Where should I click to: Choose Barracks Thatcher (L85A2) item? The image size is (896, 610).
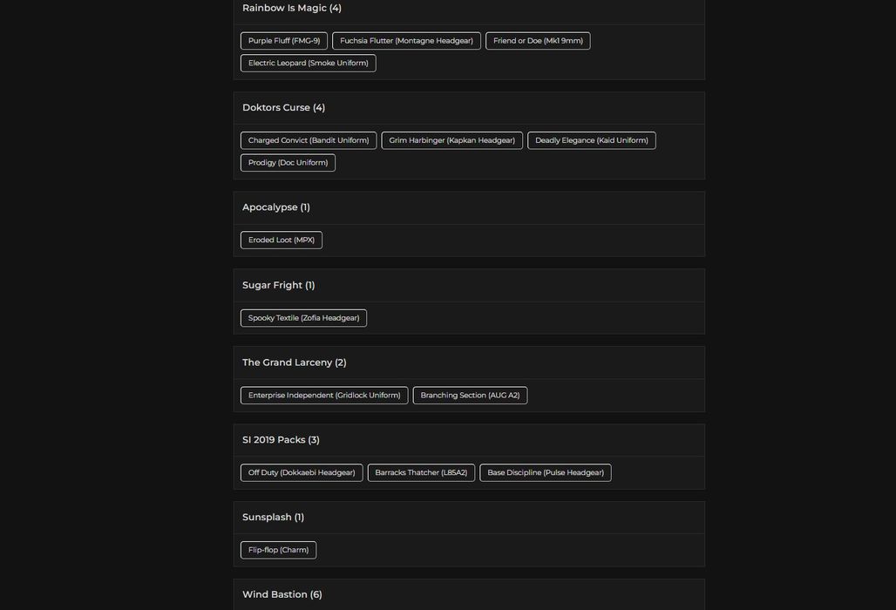pyautogui.click(x=421, y=473)
